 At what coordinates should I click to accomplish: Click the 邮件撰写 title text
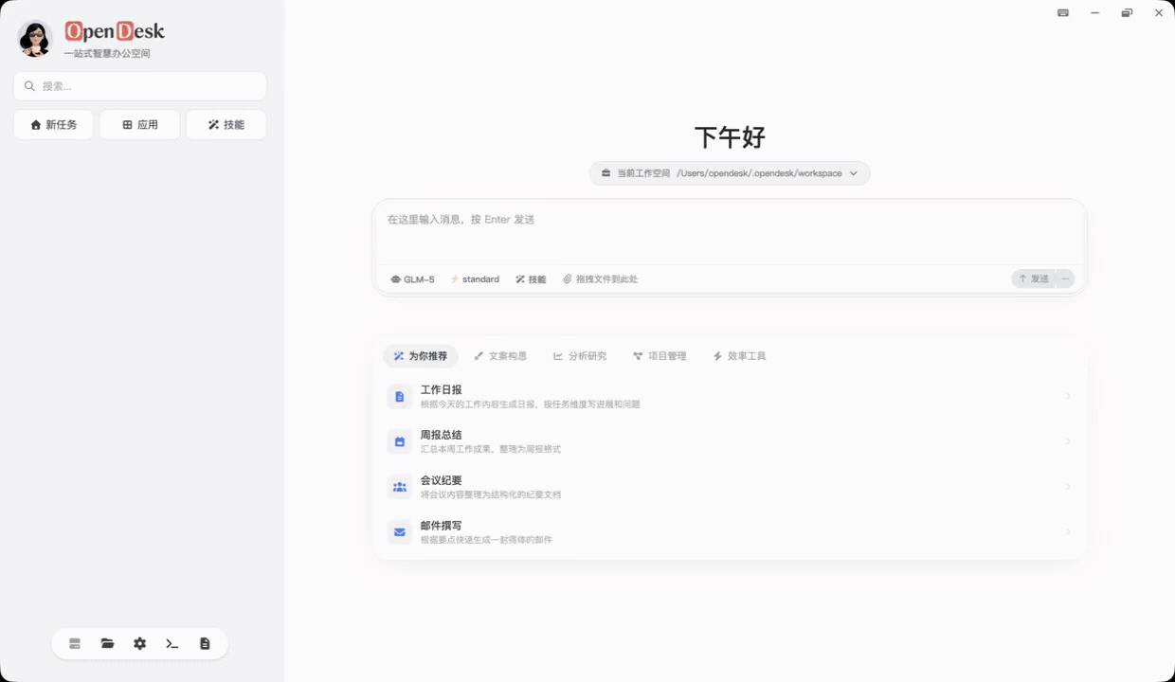(441, 526)
